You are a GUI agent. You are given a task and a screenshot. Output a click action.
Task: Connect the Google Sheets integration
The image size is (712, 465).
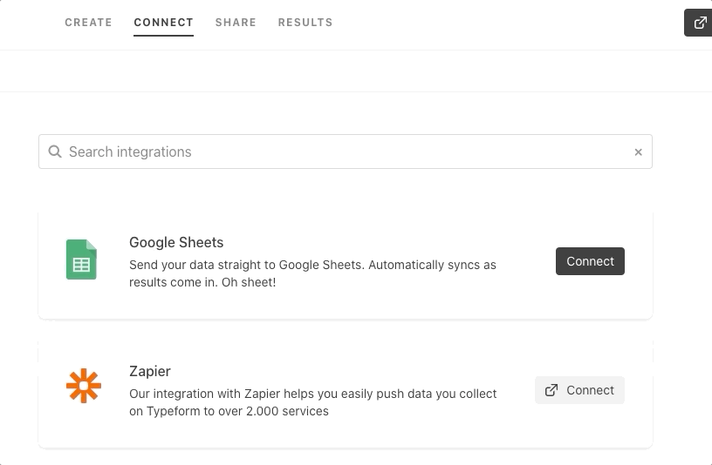tap(590, 261)
